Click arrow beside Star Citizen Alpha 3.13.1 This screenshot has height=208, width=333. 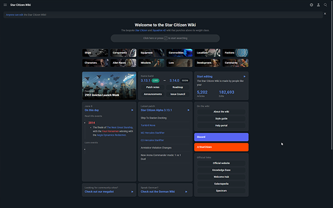click(188, 110)
